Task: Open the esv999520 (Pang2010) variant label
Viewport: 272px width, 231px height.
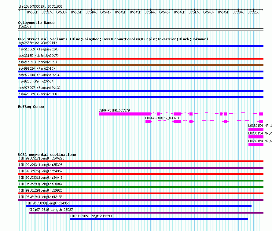Action: pyautogui.click(x=37, y=68)
